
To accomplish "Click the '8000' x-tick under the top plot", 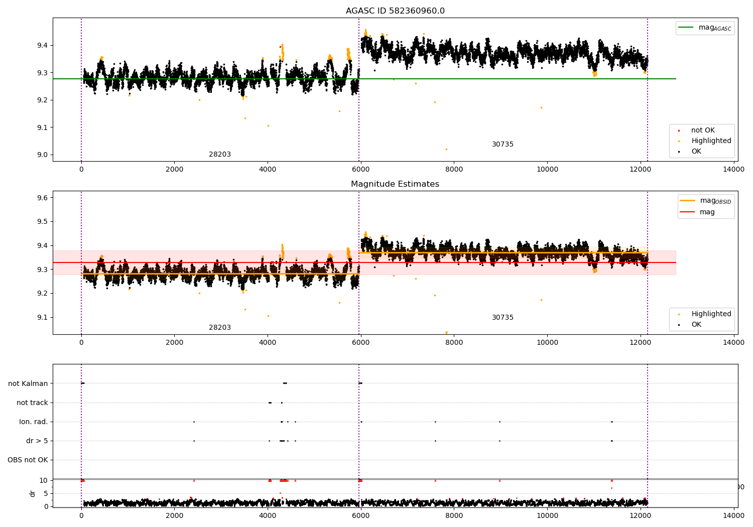I will pyautogui.click(x=454, y=169).
